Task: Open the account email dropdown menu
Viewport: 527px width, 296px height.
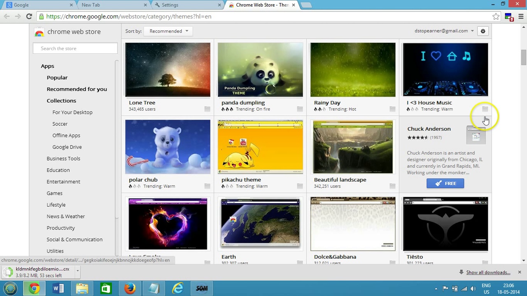Action: pyautogui.click(x=444, y=31)
